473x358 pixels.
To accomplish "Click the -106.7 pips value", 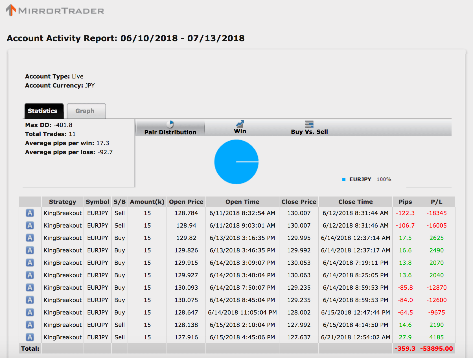I will (x=405, y=226).
